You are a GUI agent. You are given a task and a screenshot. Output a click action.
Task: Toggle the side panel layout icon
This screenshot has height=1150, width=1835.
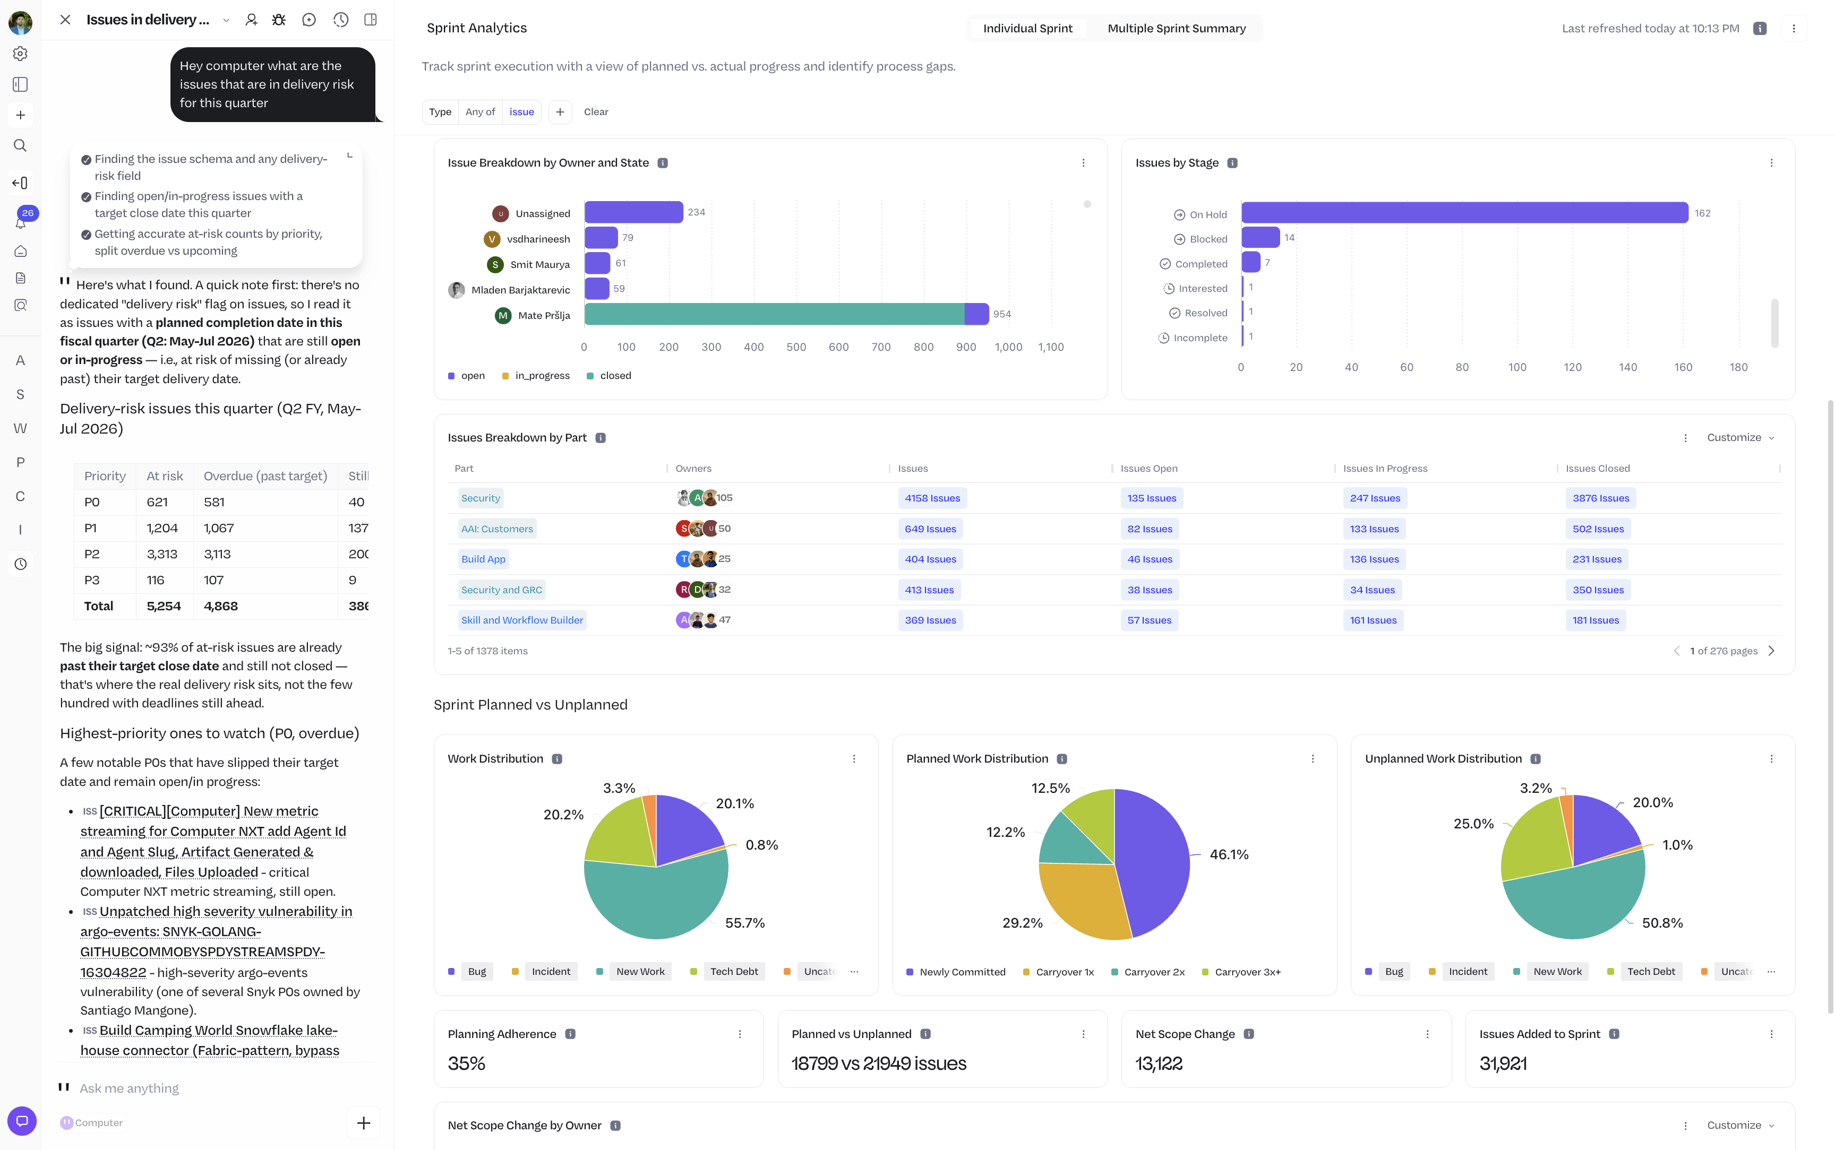371,20
